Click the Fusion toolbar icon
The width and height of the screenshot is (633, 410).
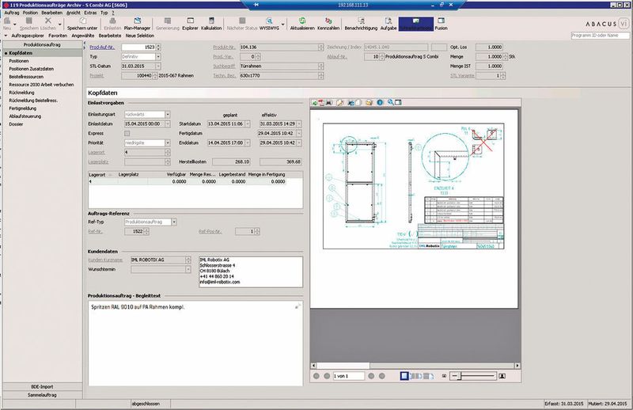click(441, 24)
